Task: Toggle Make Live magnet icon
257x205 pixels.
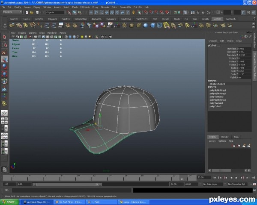Action: 167,12
